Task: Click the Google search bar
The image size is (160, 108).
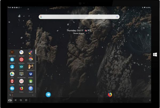Action: pyautogui.click(x=79, y=17)
